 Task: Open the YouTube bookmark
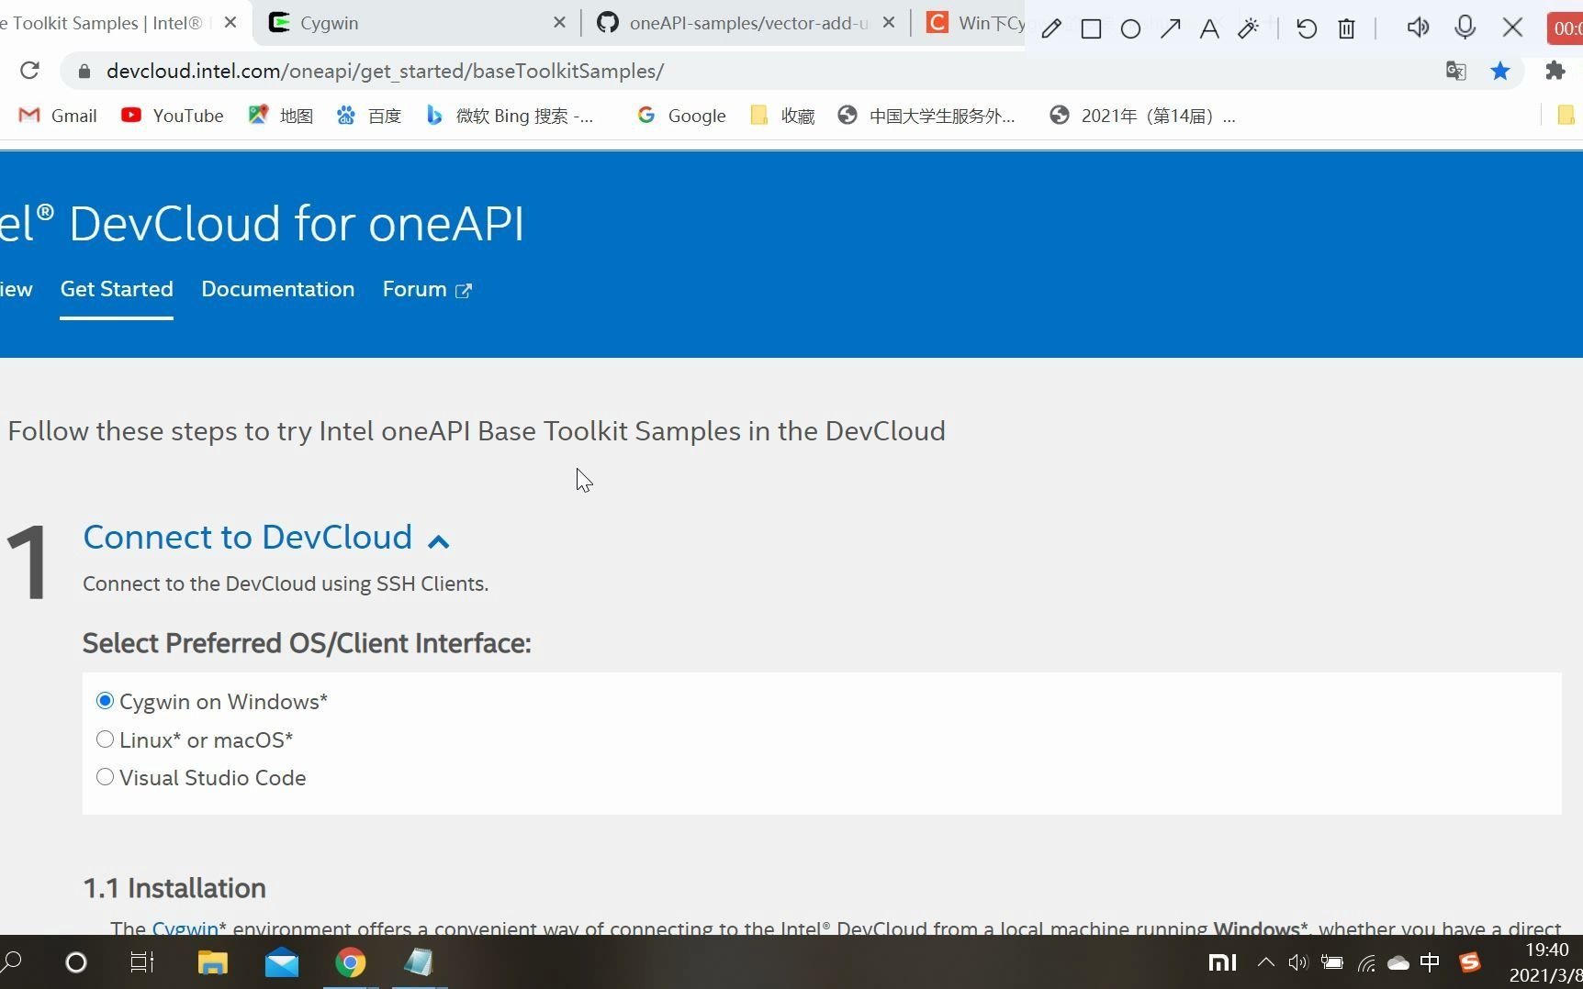(x=173, y=116)
